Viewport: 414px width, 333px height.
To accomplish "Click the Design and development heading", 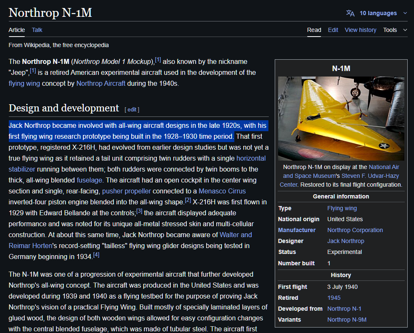I will click(x=64, y=108).
